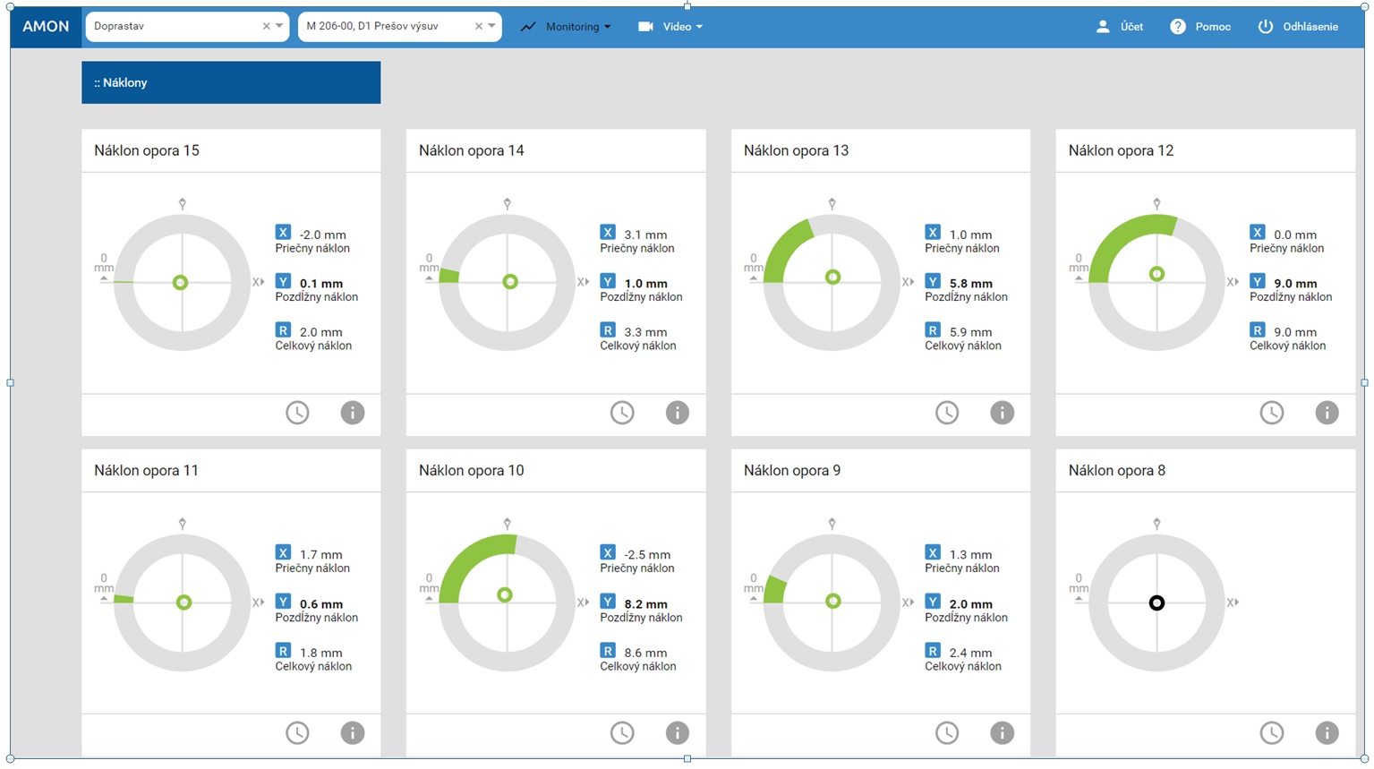Click the -2.0 mm value
Screen dimensions: 1374x769
click(322, 235)
